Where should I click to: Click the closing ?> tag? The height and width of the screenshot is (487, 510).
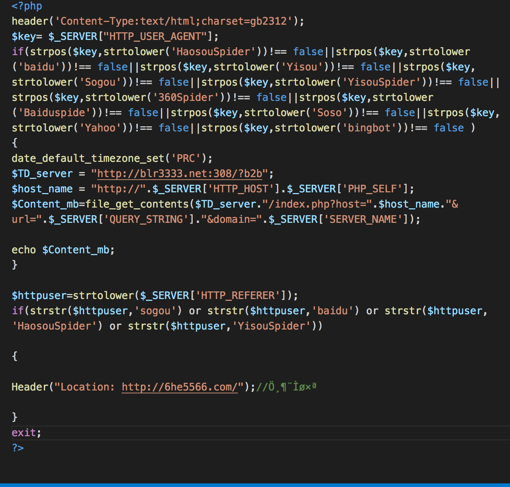click(x=18, y=448)
